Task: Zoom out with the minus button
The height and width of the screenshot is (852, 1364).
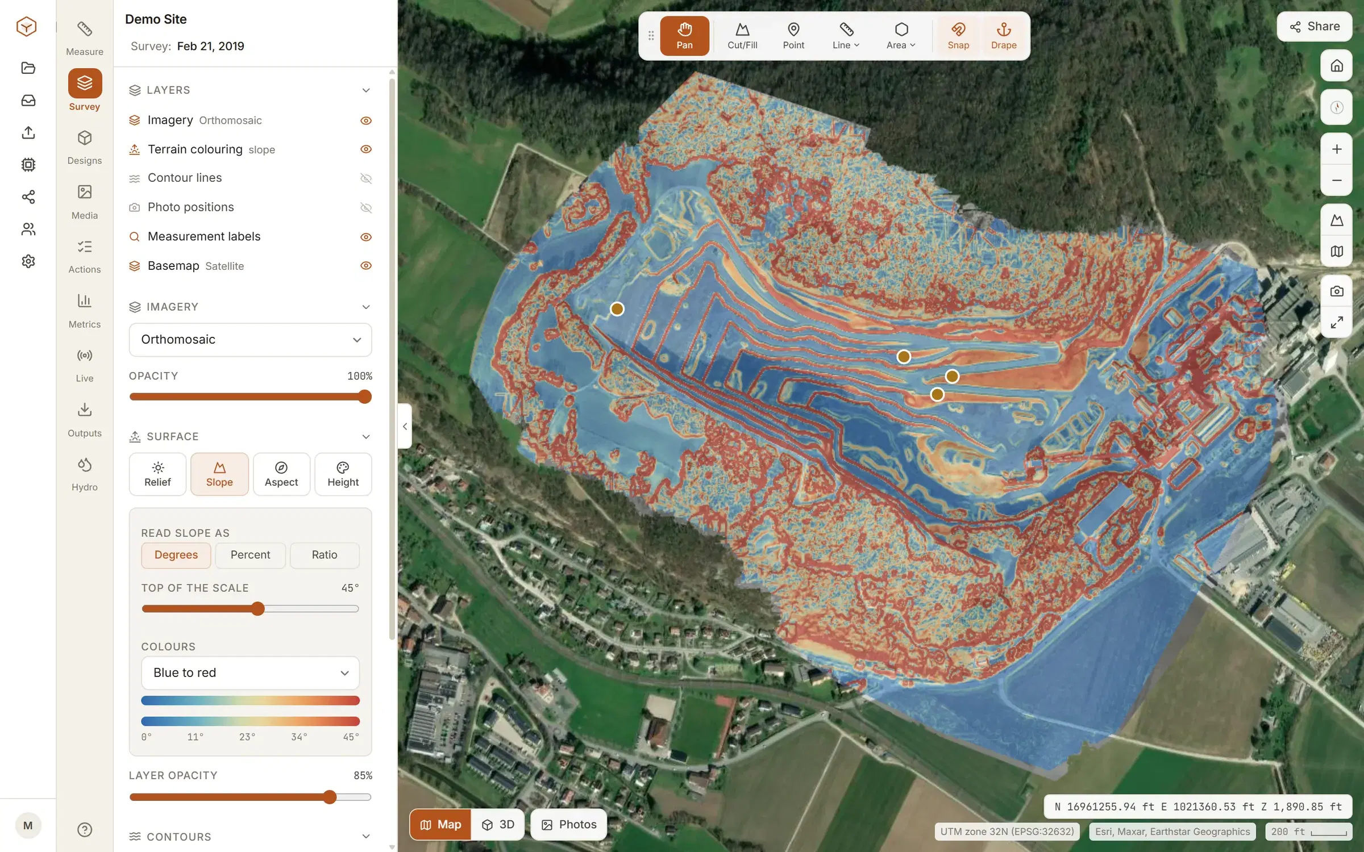Action: pos(1336,180)
